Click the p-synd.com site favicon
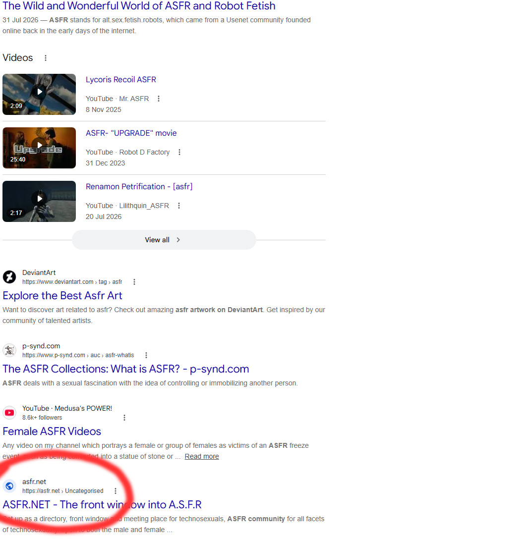This screenshot has width=526, height=541. (9, 350)
